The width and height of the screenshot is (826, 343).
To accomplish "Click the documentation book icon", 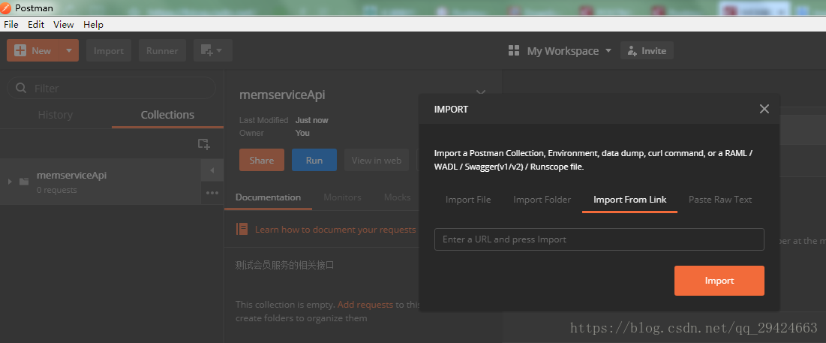I will pyautogui.click(x=242, y=229).
